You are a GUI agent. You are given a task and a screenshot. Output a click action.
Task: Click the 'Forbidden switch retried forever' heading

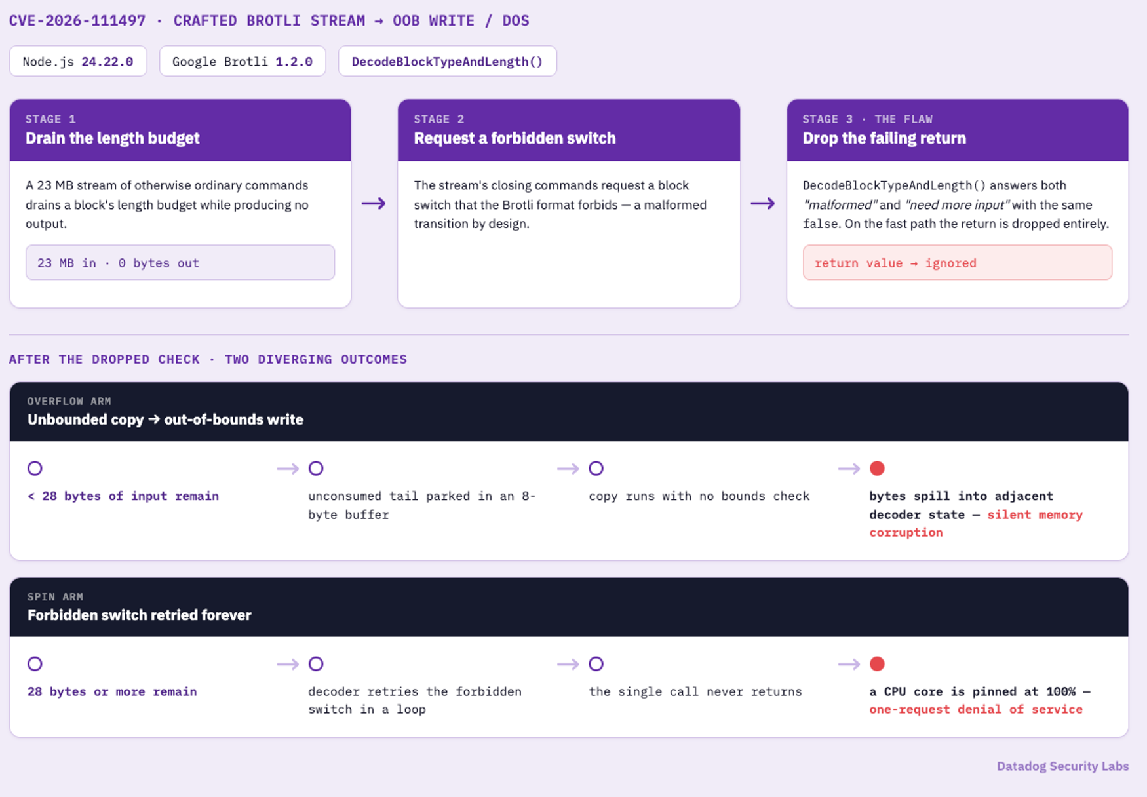(x=139, y=615)
